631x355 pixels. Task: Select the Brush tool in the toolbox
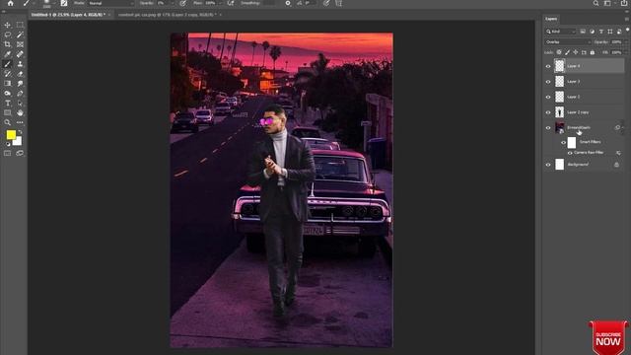pos(7,64)
